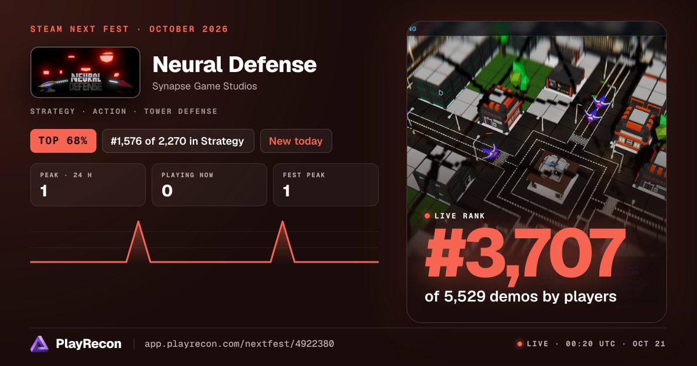Click the STRATEGY · ACTION · TOWER DEFENSE genre line

pyautogui.click(x=124, y=111)
